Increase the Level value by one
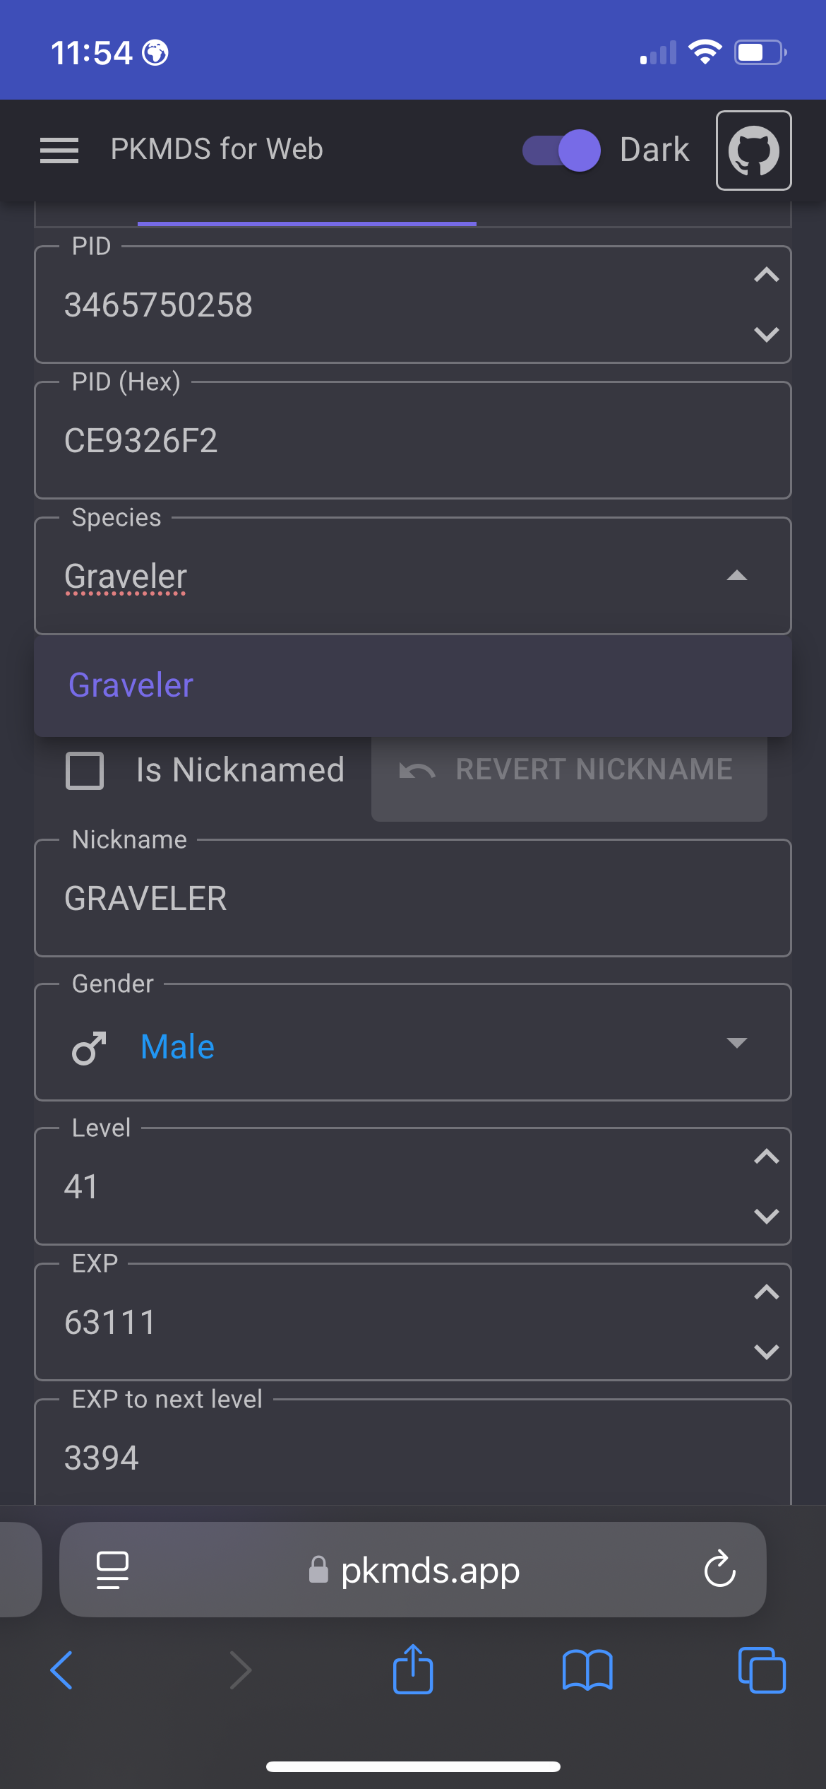The width and height of the screenshot is (826, 1789). pos(766,1157)
